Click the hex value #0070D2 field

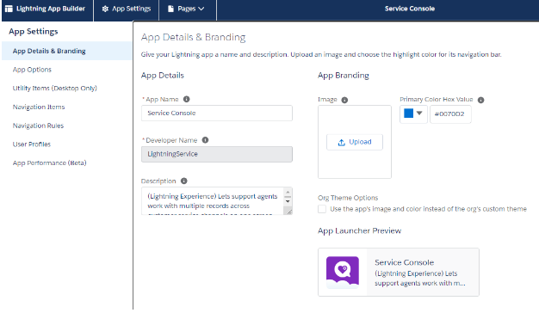[x=450, y=114]
